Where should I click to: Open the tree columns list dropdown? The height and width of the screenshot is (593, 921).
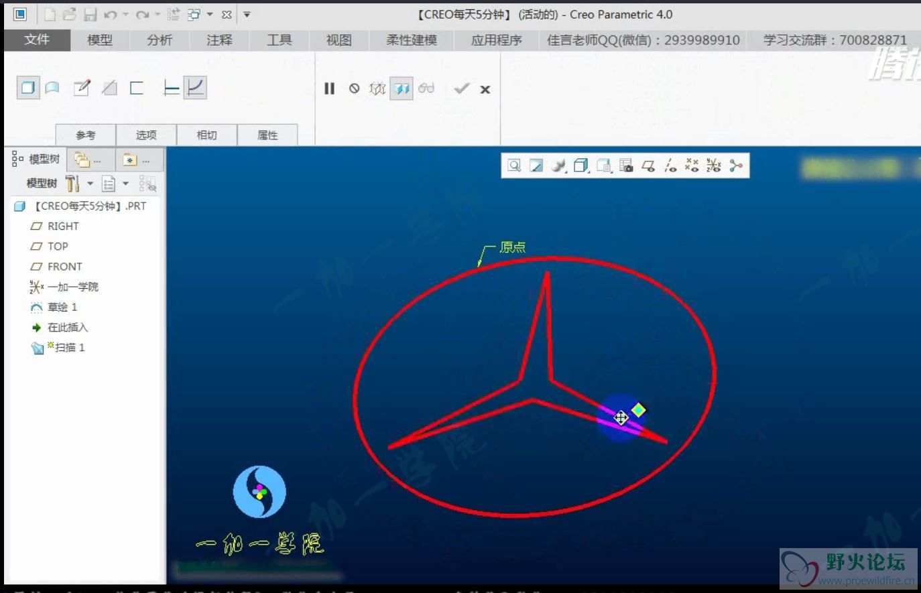pos(115,184)
